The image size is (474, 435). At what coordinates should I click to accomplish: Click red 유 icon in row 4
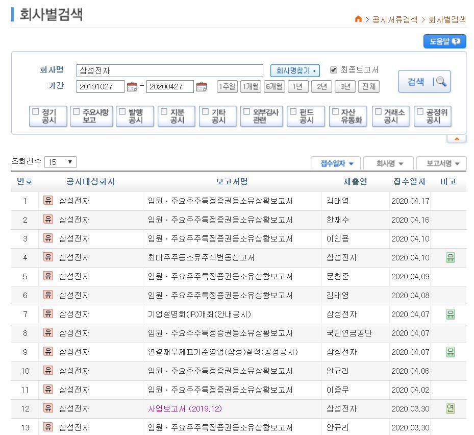[x=48, y=257]
